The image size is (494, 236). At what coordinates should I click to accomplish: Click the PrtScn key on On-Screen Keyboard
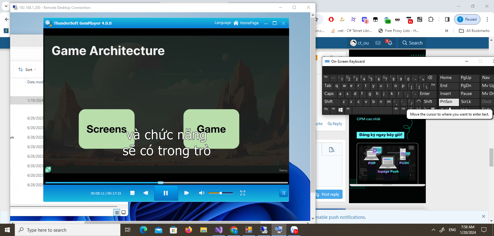[x=449, y=102]
